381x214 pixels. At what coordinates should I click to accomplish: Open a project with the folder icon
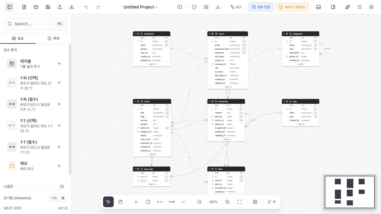pyautogui.click(x=36, y=7)
